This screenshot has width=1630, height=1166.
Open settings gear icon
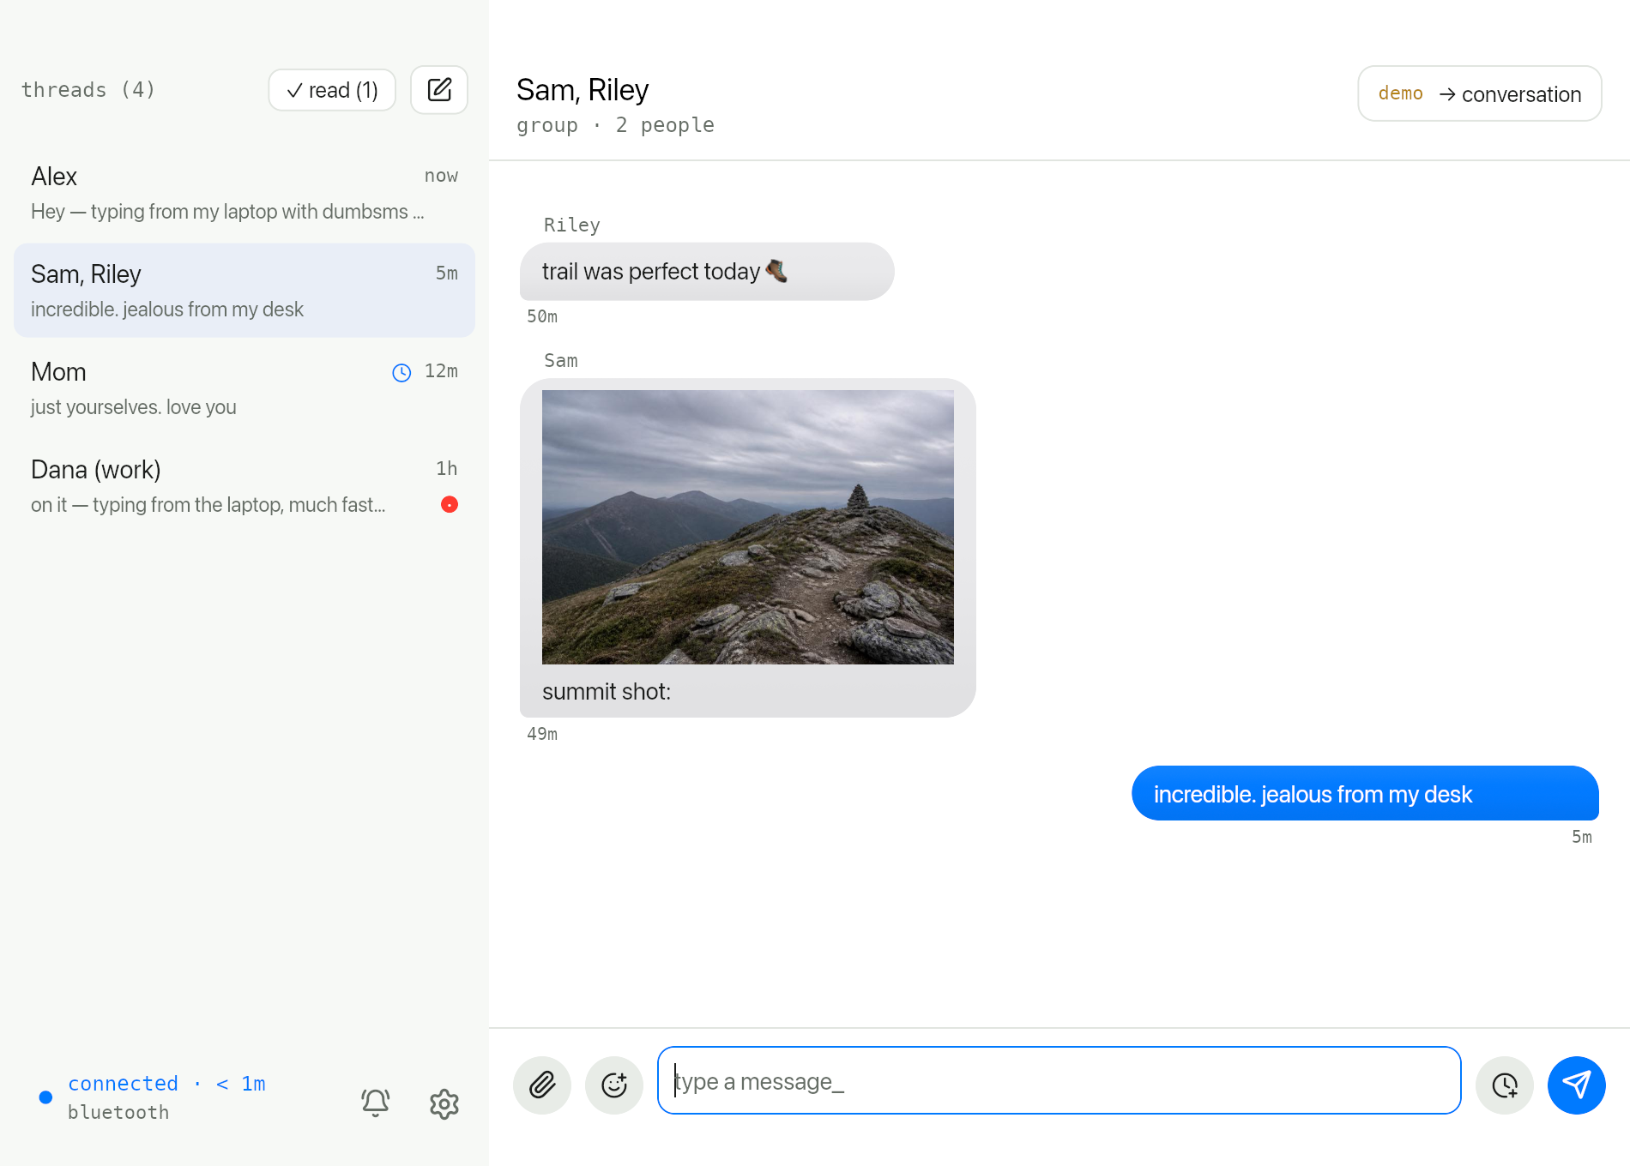coord(444,1103)
